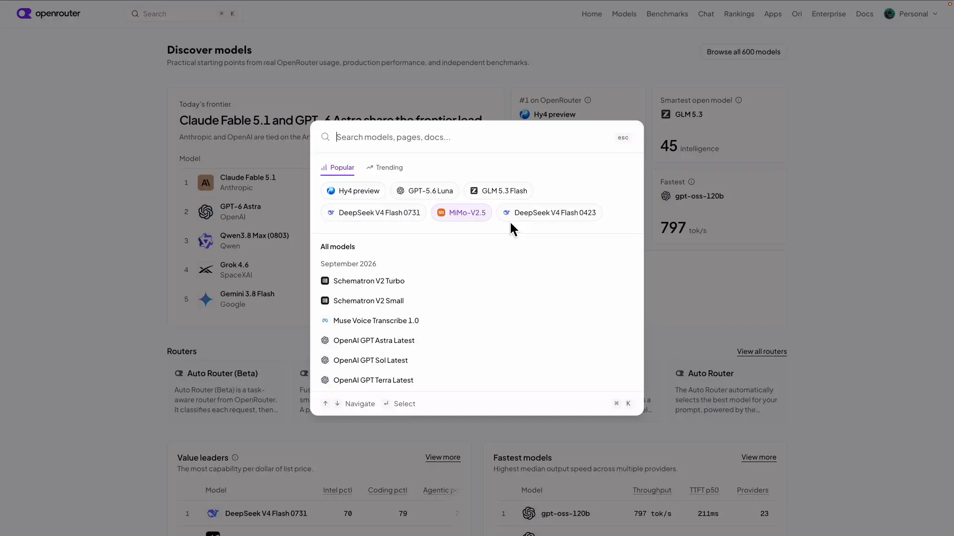Click View more under Fastest models

pyautogui.click(x=759, y=458)
